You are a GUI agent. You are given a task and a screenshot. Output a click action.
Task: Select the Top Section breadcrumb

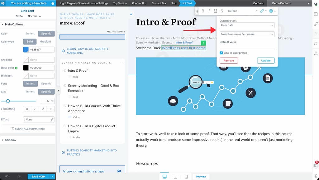120,3
